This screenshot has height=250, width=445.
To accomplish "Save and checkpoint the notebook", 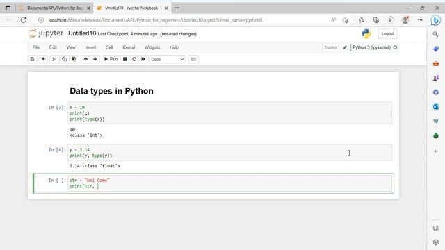I will [32, 59].
